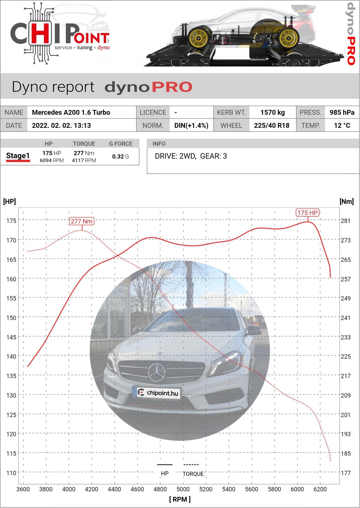Click the 277 Nm peak torque marker
Image resolution: width=360 pixels, height=508 pixels.
click(82, 221)
